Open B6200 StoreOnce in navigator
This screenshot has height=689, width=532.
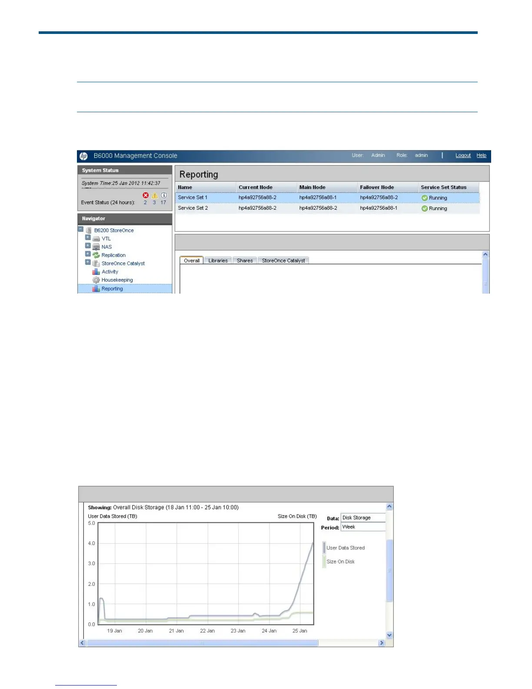[114, 231]
